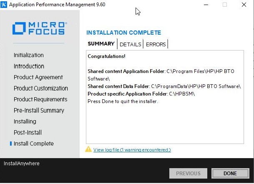
Task: Open the View log file link
Action: (x=132, y=150)
